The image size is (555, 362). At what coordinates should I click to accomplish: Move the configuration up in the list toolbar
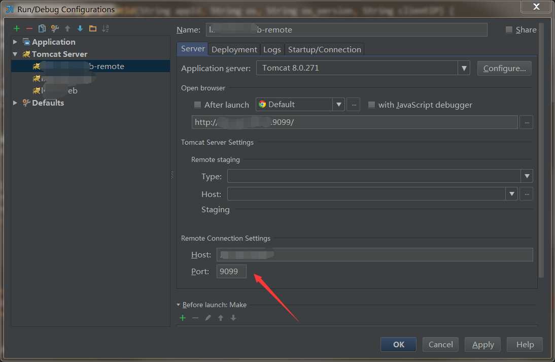coord(67,29)
